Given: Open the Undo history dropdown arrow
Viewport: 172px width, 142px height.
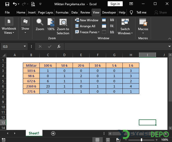Looking at the screenshot, I should pos(18,4).
